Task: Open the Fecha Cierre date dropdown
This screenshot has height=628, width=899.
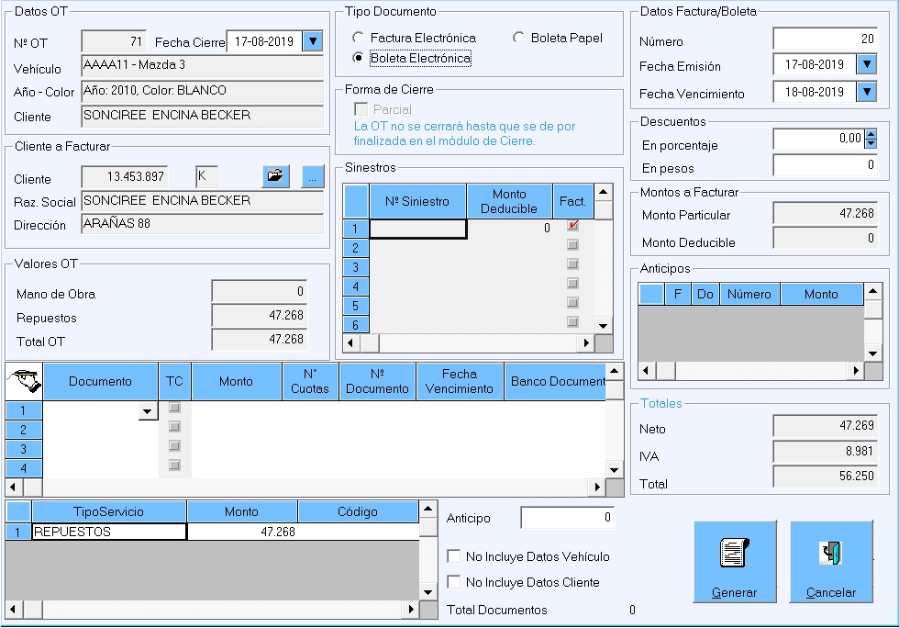Action: click(x=313, y=41)
